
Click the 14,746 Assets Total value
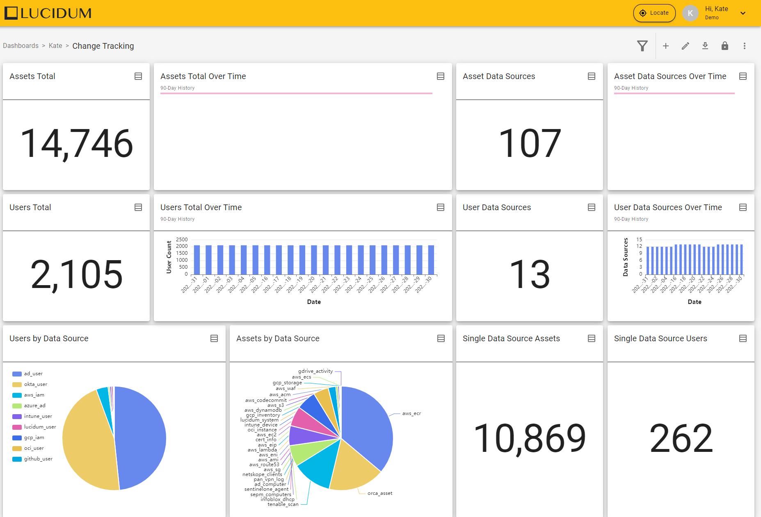[x=76, y=143]
